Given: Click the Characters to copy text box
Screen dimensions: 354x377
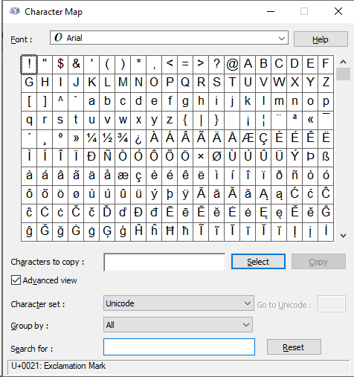Looking at the screenshot, I should pyautogui.click(x=164, y=262).
